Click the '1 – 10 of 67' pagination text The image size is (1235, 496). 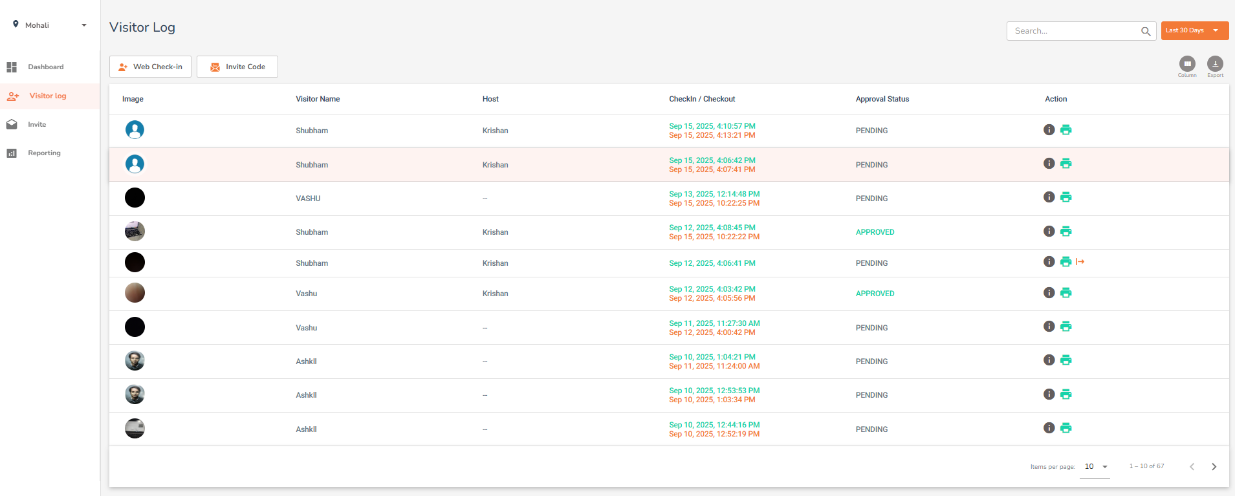click(1146, 466)
